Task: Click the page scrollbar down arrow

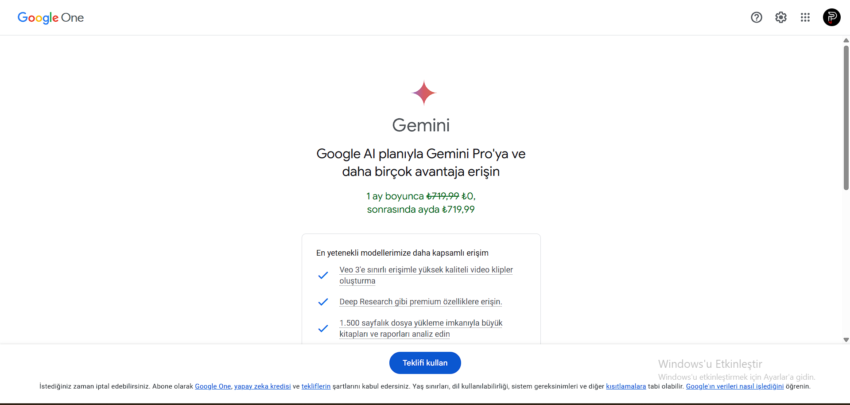Action: [x=846, y=340]
